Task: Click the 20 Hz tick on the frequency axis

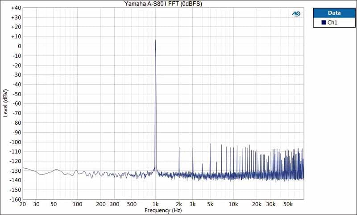Action: 23,204
